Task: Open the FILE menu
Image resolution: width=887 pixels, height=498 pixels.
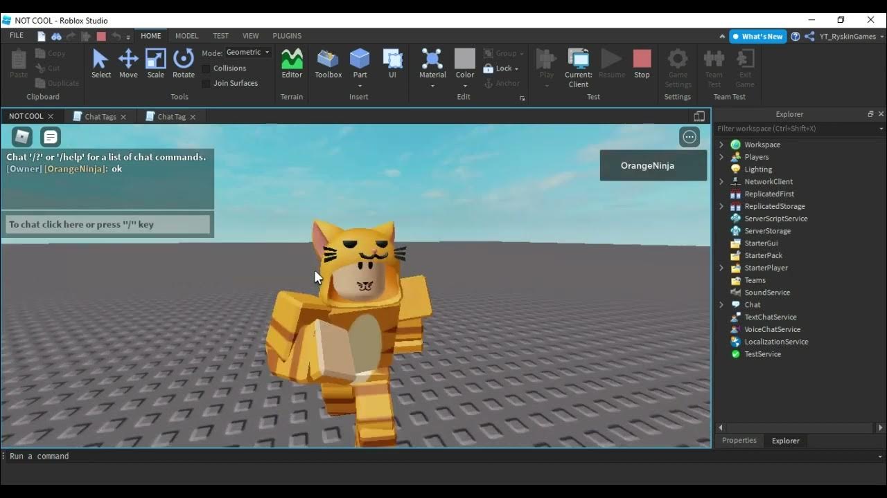Action: click(17, 36)
